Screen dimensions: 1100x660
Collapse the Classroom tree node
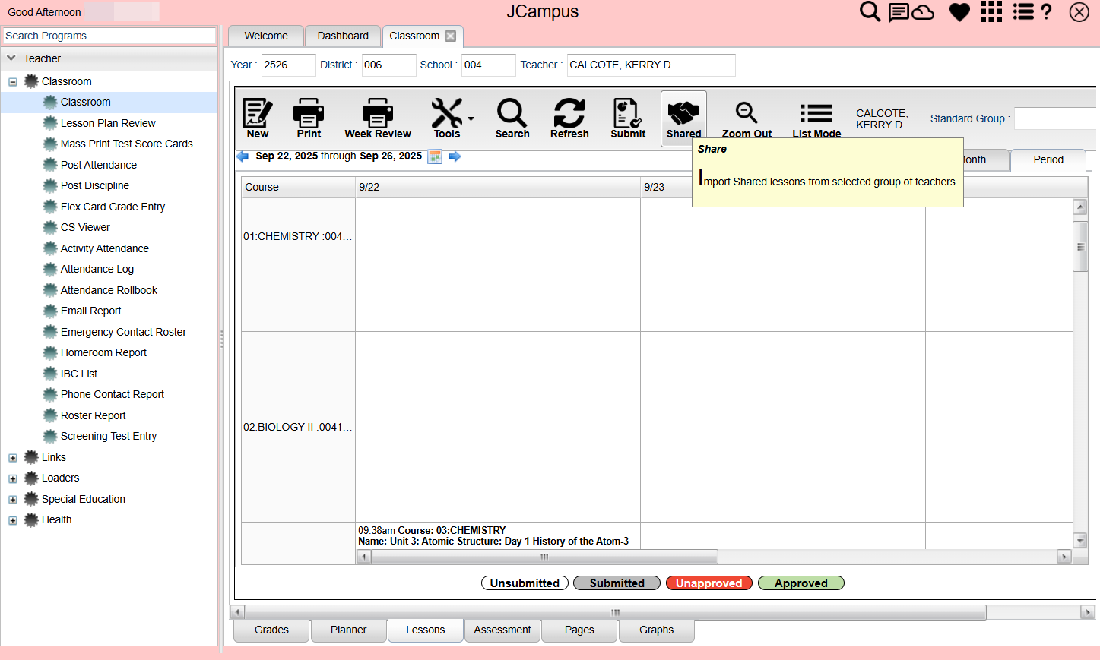coord(13,82)
